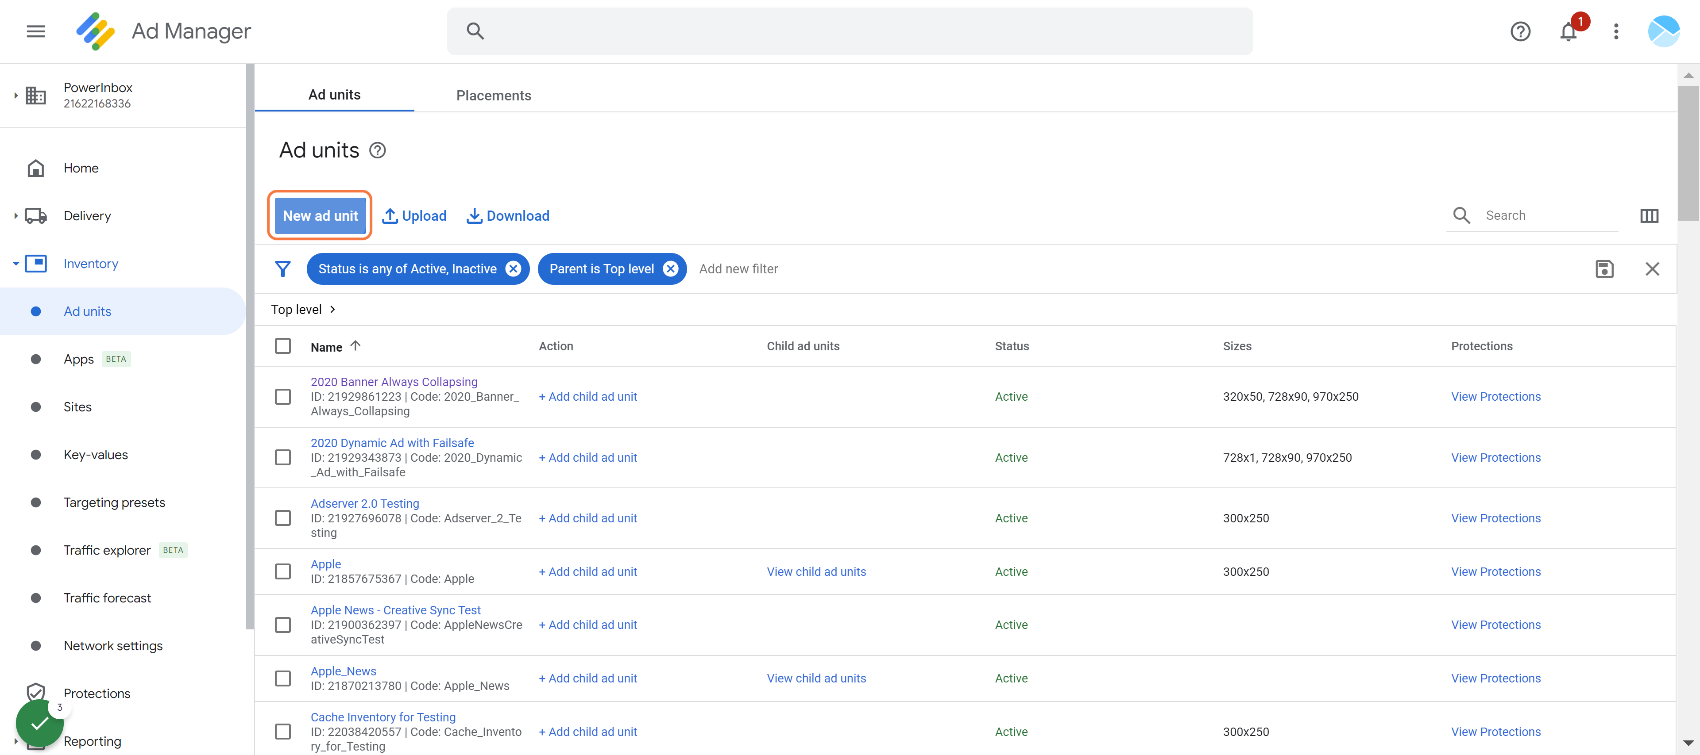Select the Ad units tab
The width and height of the screenshot is (1700, 755).
coord(334,95)
